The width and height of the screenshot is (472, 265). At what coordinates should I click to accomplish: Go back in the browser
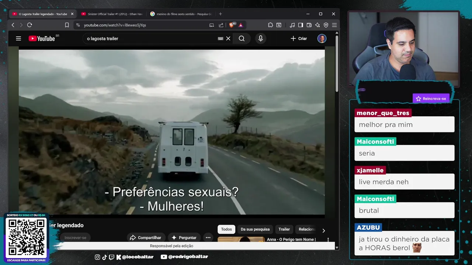coord(13,25)
